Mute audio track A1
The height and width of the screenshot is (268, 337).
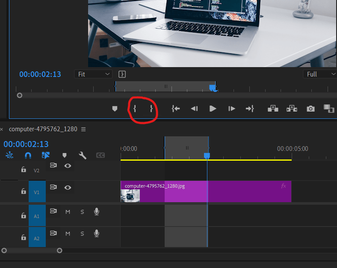click(x=68, y=212)
